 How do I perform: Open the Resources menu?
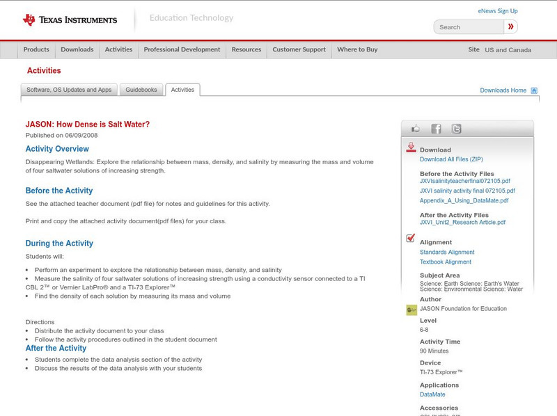coord(246,49)
